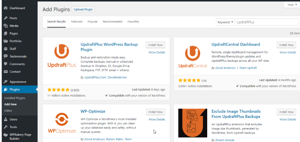
Task: Click the Dashboard gauge icon in sidebar
Action: coord(6,8)
